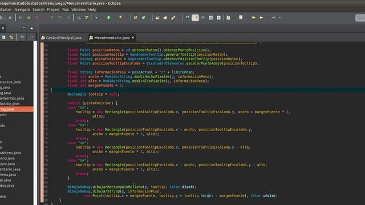
Task: Open the Forward history dropdown arrow
Action: click(280, 18)
